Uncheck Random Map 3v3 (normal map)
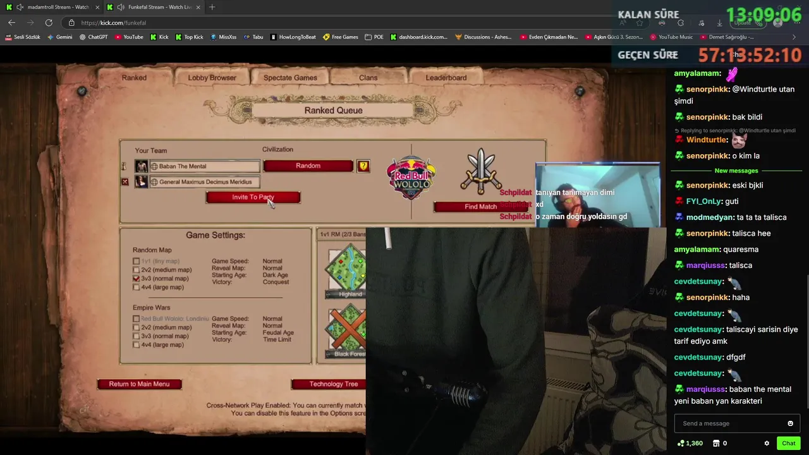The image size is (809, 455). [x=136, y=279]
